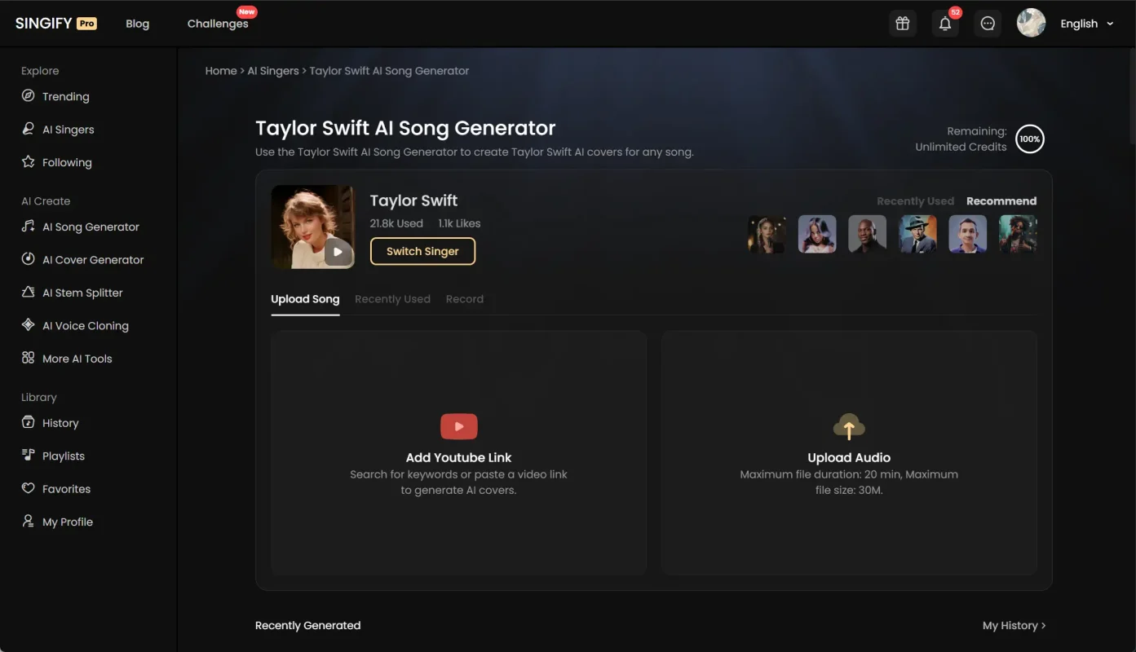This screenshot has width=1136, height=652.
Task: Click the AI Voice Cloning diamond icon
Action: point(28,324)
